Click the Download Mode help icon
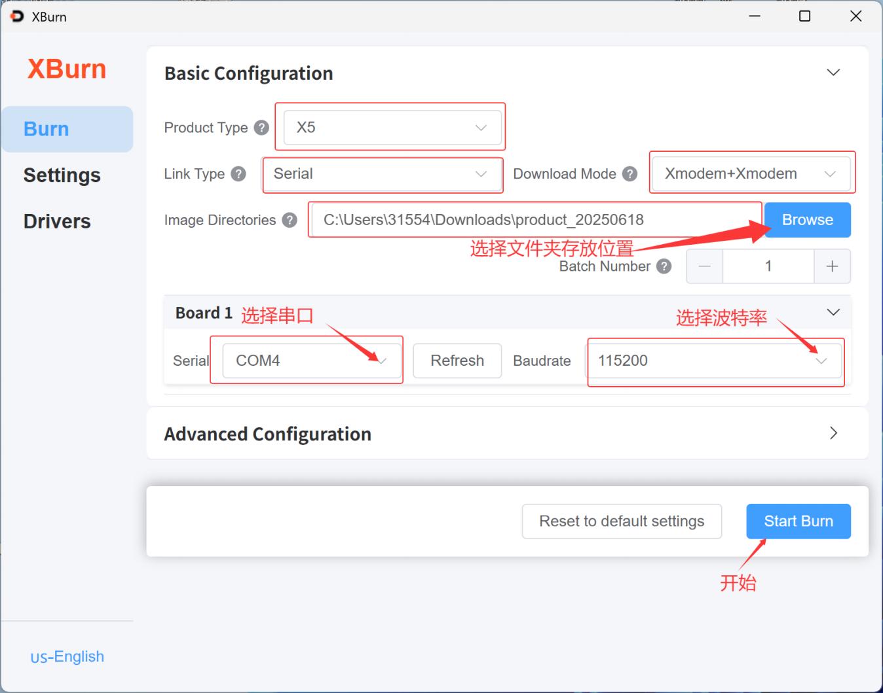 [629, 174]
